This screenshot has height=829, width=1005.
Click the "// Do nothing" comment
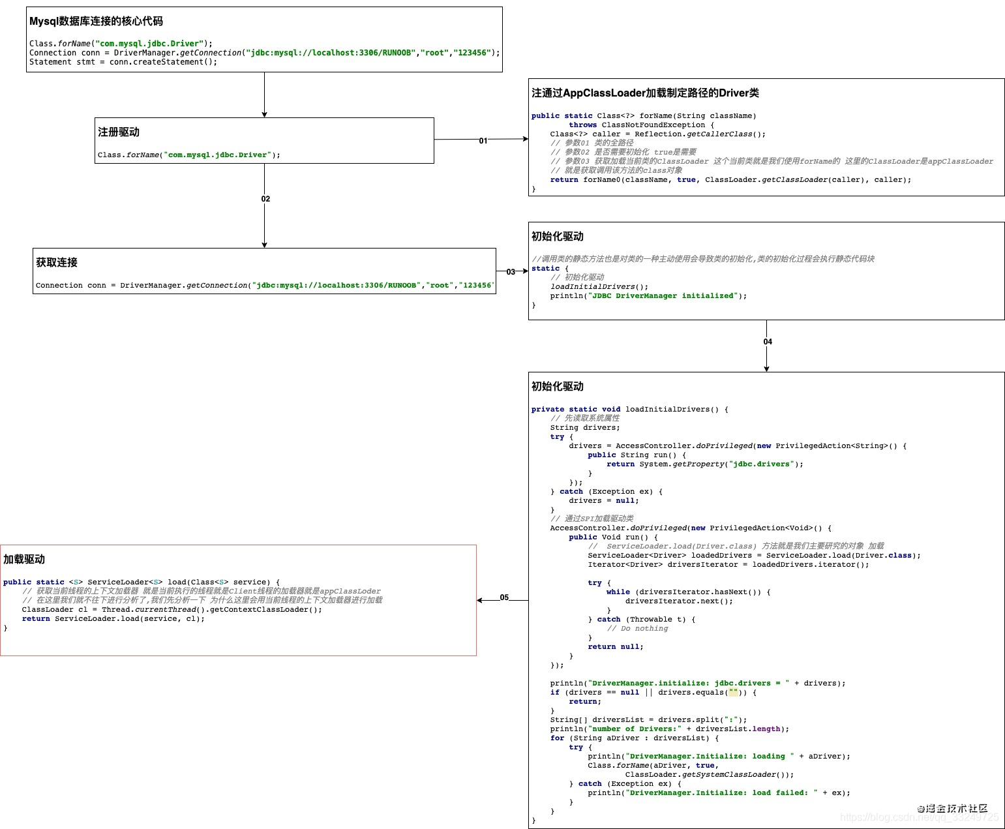(637, 628)
